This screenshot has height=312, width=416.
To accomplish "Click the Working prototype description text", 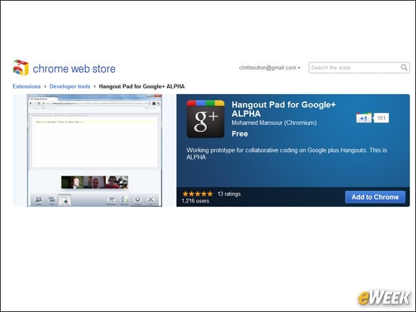I will click(287, 153).
